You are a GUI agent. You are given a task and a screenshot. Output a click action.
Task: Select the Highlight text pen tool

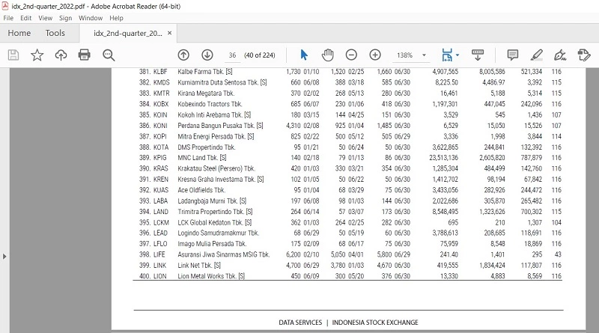tap(537, 55)
